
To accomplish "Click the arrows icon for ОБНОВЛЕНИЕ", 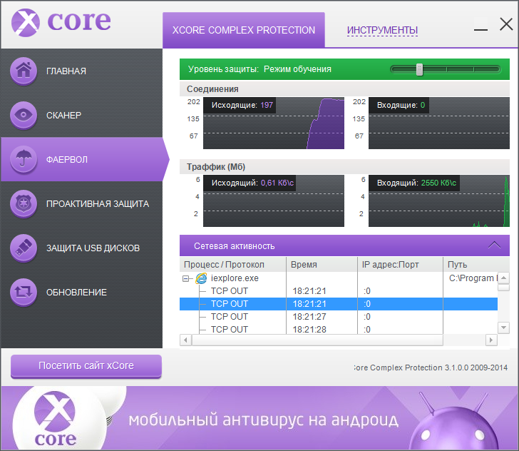I will click(x=24, y=292).
